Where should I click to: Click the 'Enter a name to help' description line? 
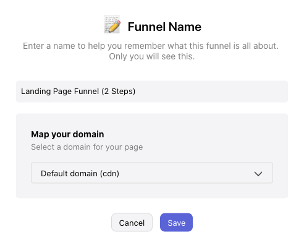151,46
